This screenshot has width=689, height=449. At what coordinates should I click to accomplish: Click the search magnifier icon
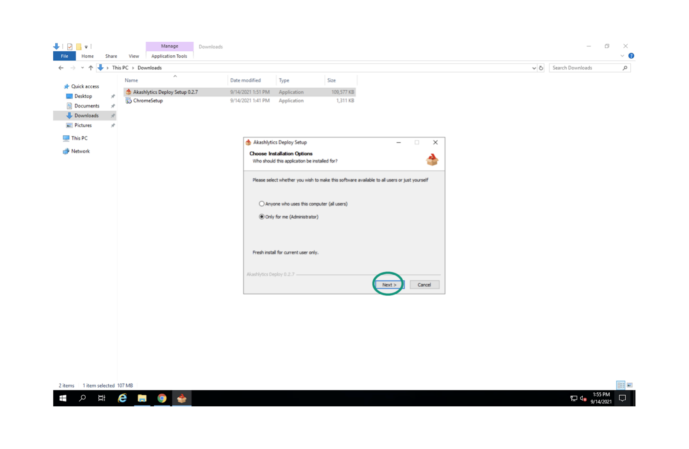(x=625, y=68)
